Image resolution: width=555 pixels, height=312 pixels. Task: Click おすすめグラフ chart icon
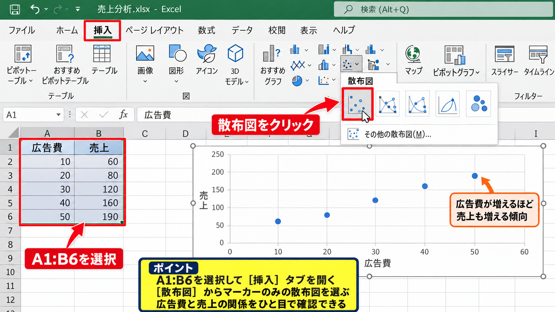272,54
